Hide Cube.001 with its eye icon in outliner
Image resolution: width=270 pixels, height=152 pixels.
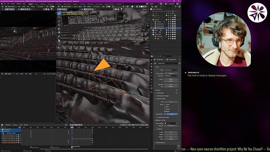coord(171,36)
